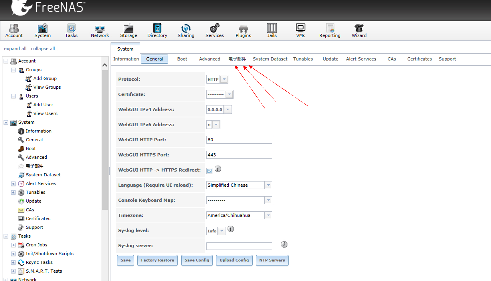The image size is (491, 281).
Task: Open Console Keyboard Map dropdown
Action: pos(268,200)
